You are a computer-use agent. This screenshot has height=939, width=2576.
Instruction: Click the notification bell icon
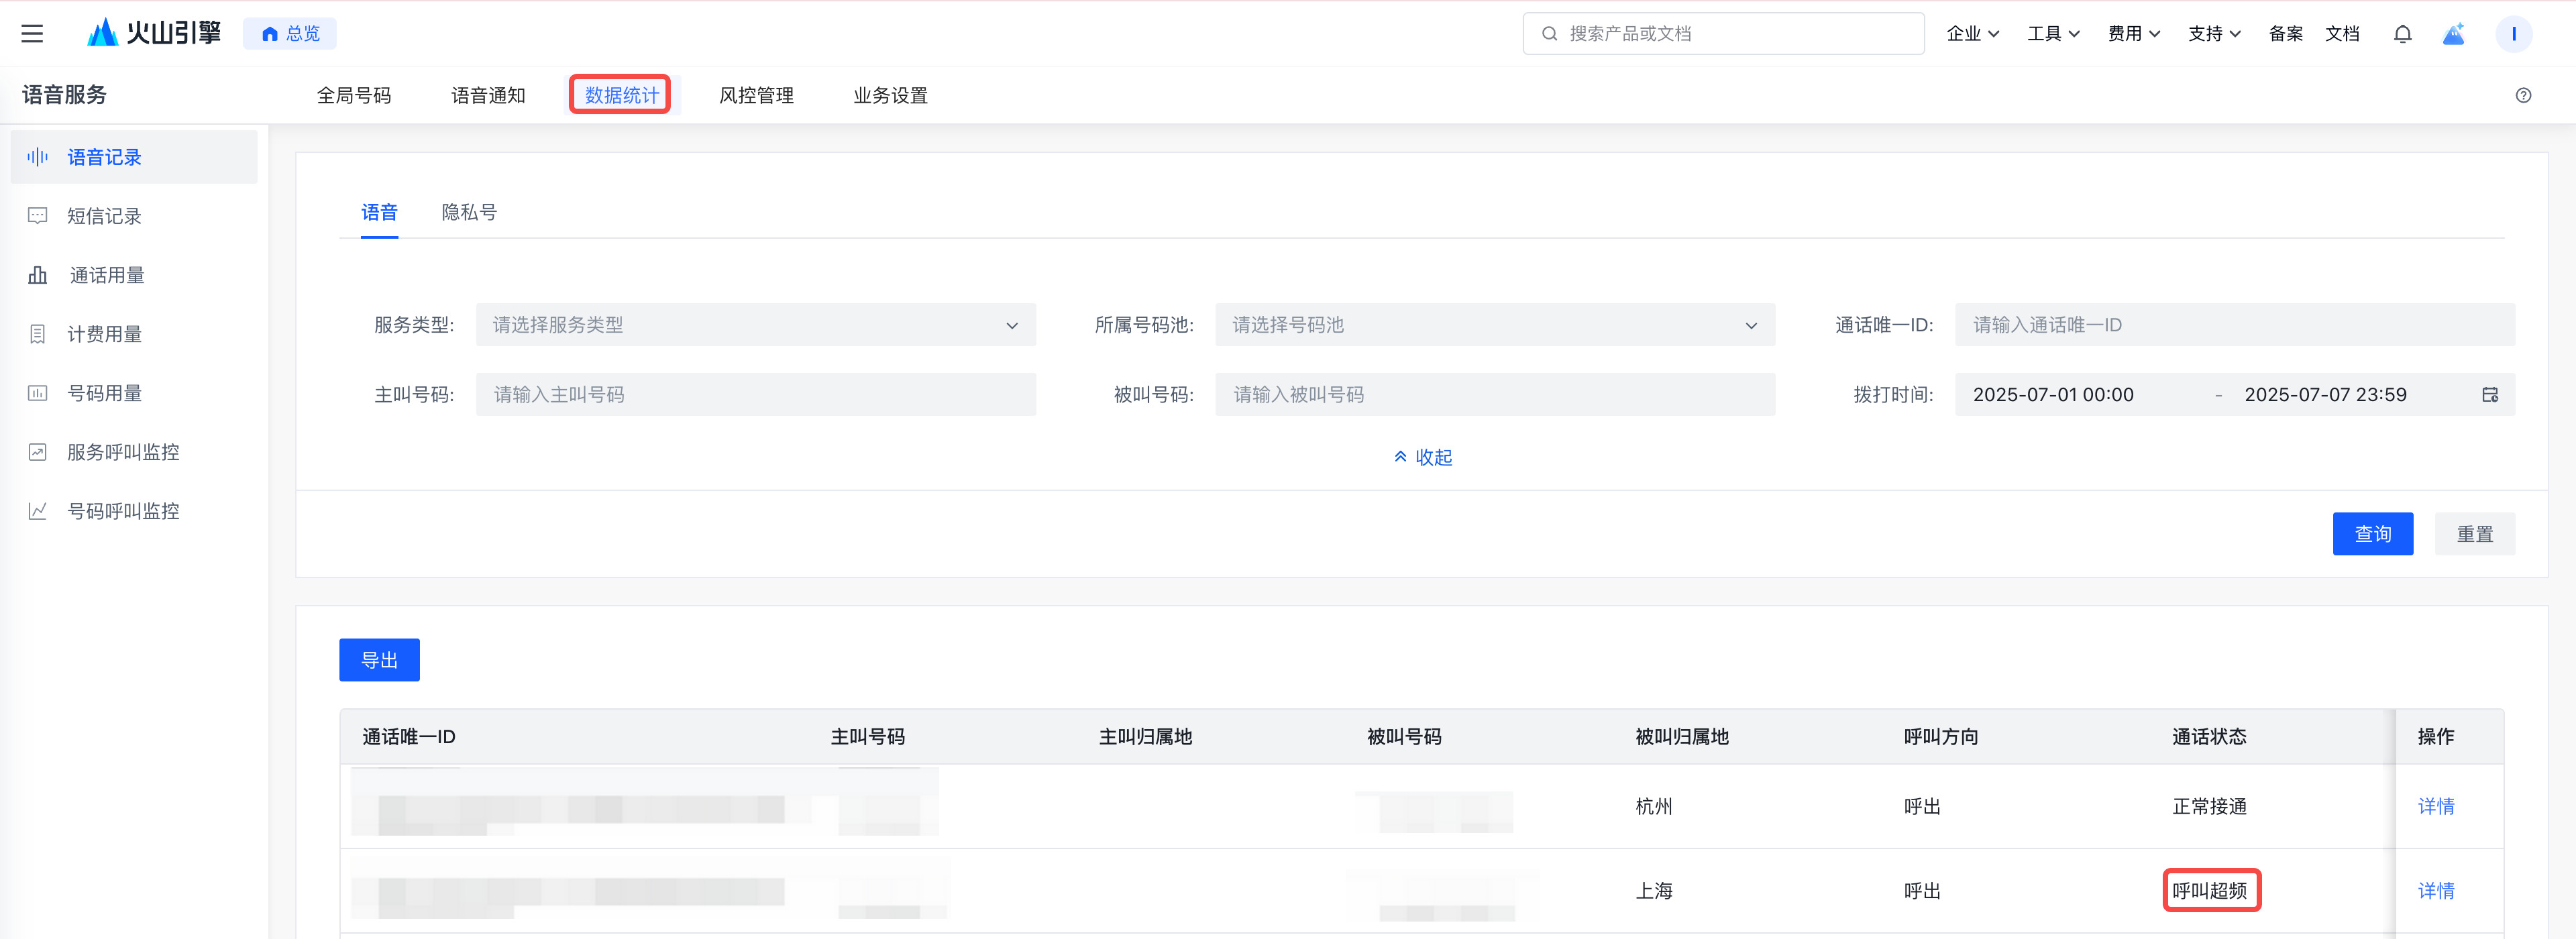tap(2402, 34)
